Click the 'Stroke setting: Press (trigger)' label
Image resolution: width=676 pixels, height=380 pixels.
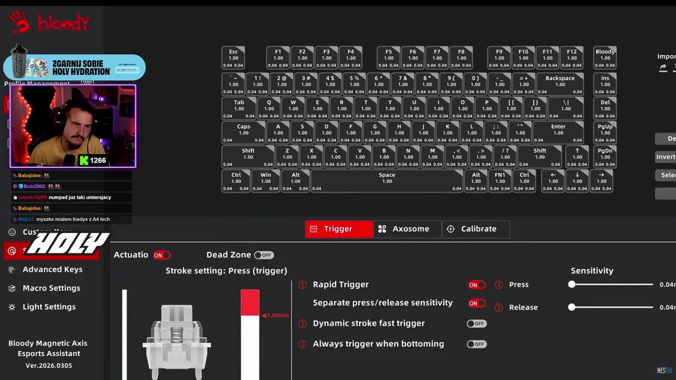coord(227,271)
